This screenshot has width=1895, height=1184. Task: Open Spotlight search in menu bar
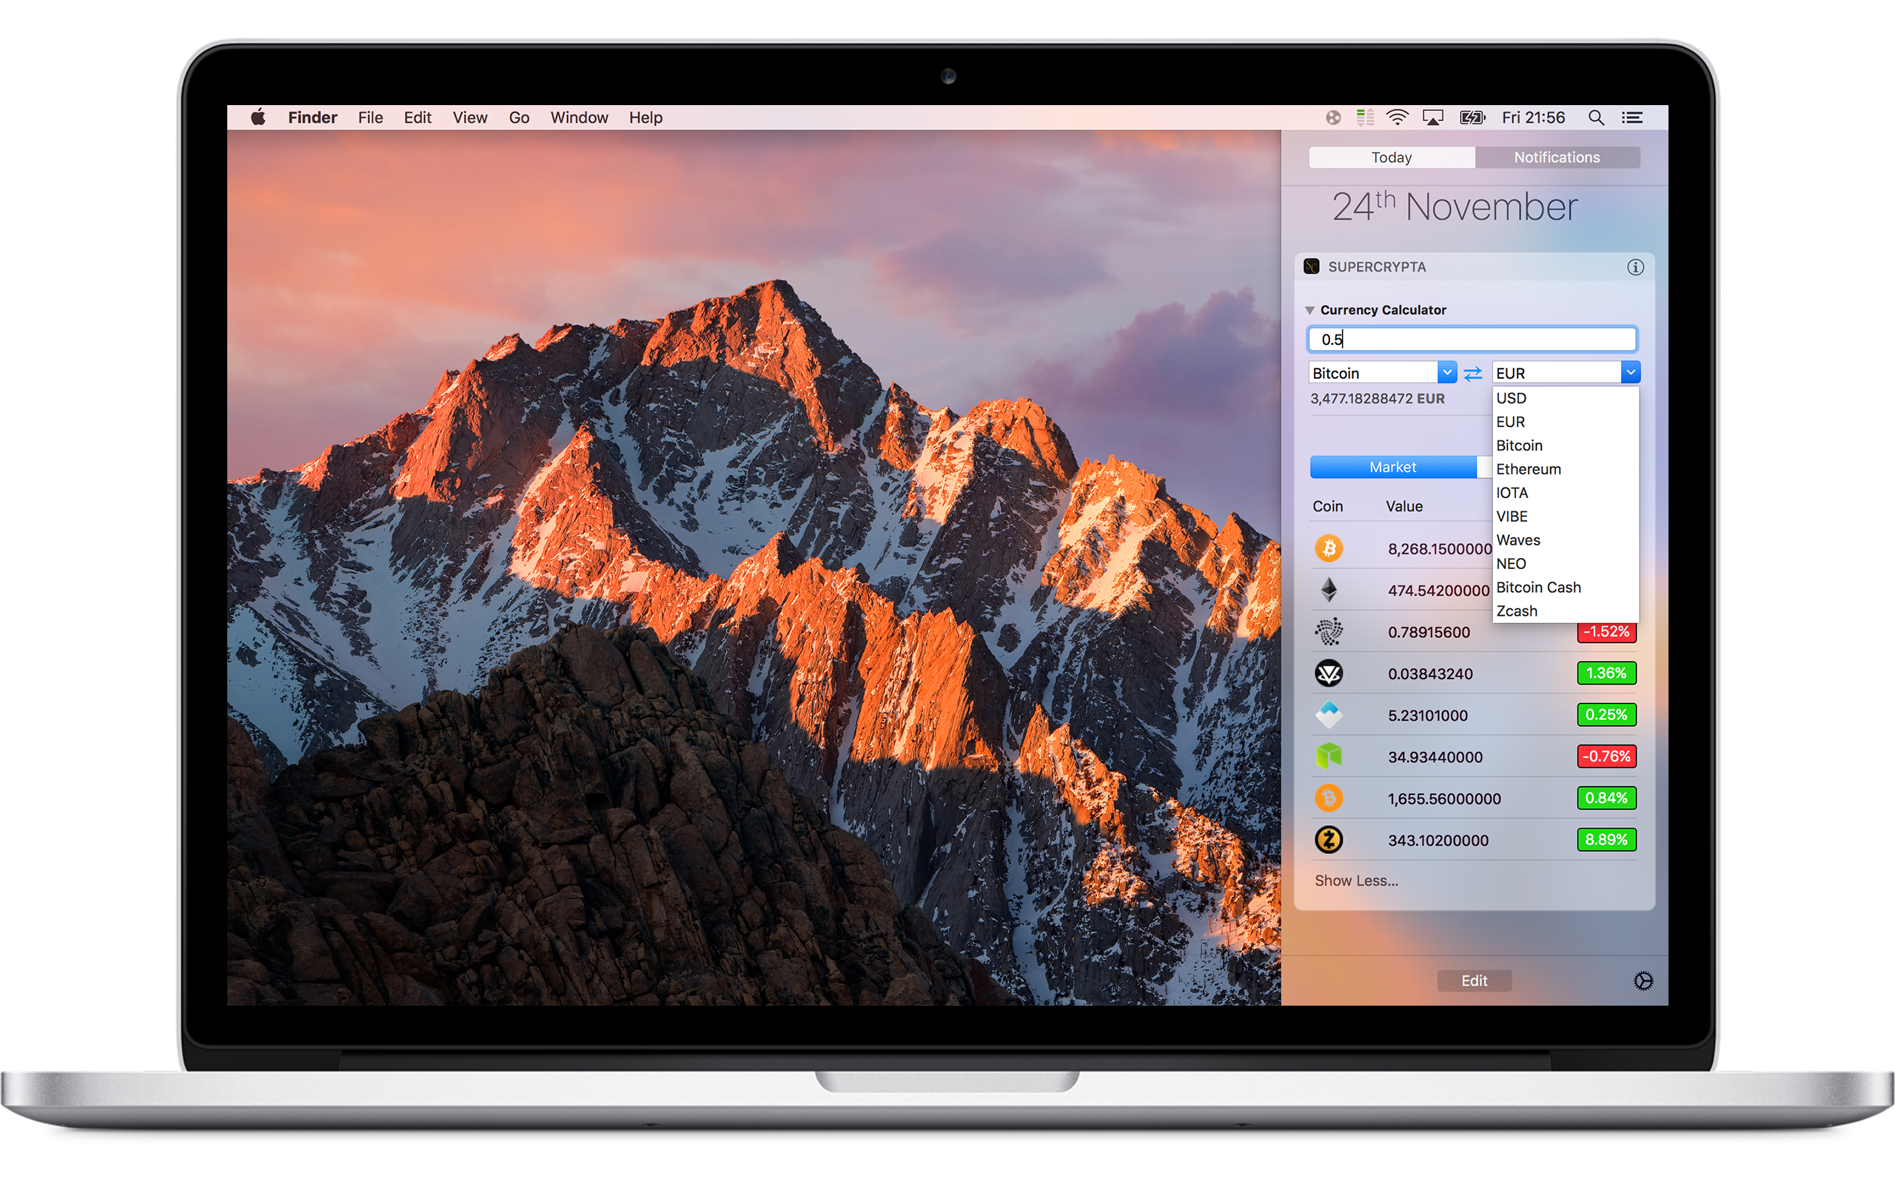tap(1596, 118)
